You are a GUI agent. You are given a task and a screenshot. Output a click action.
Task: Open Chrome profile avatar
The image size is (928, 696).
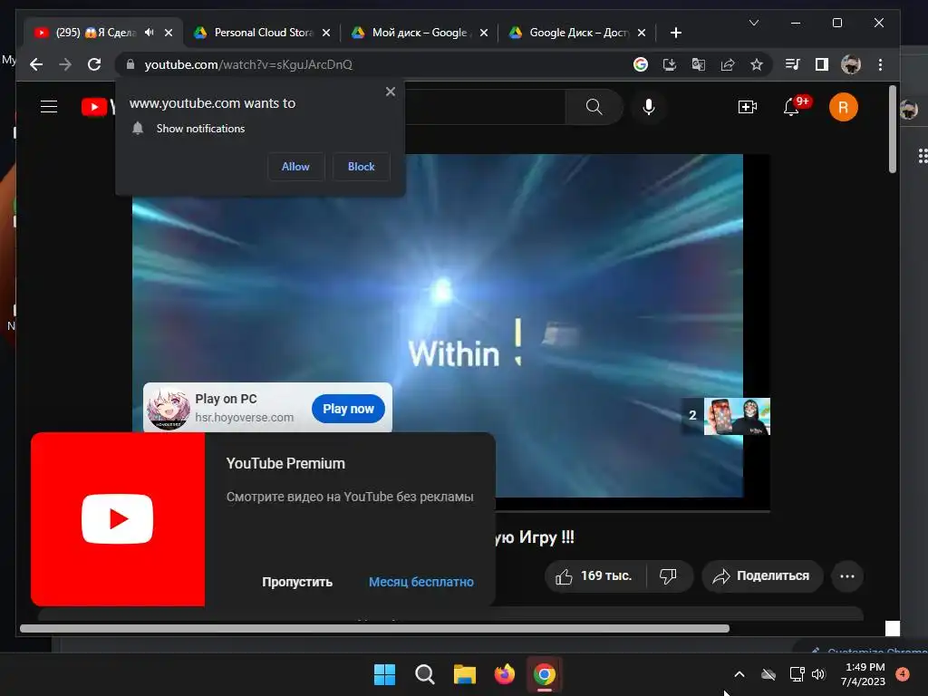(x=851, y=64)
